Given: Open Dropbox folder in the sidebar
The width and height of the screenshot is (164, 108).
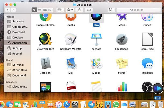Looking at the screenshot, I should click(17, 37).
